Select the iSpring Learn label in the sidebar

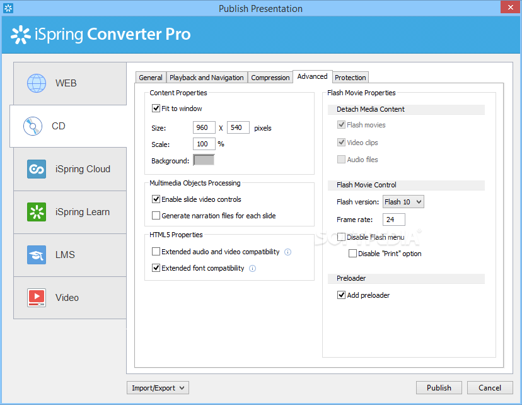[x=83, y=212]
